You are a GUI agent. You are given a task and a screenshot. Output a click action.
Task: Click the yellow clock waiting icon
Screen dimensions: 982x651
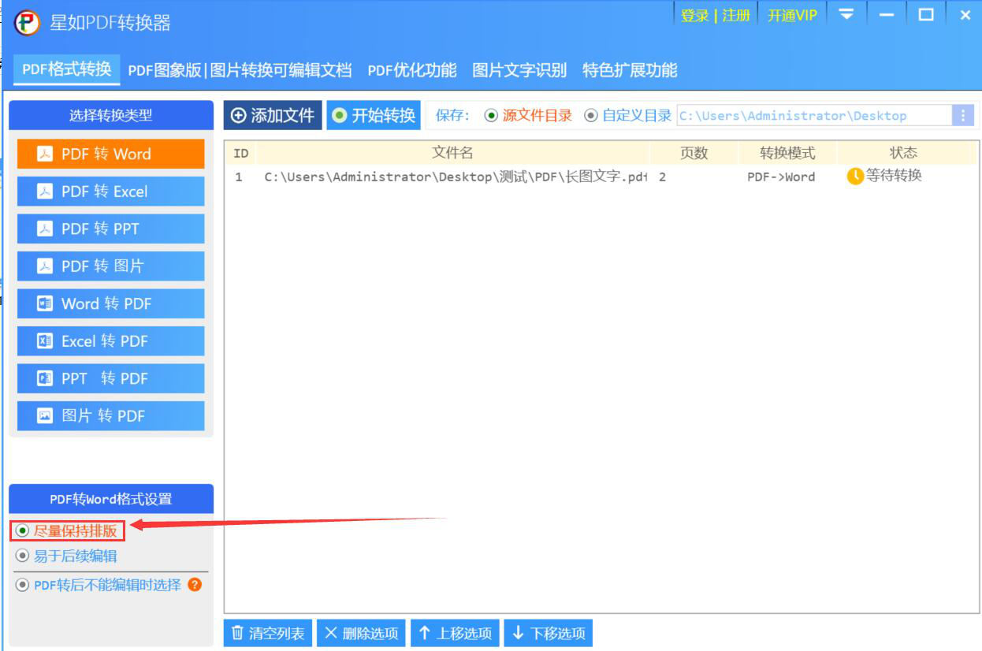[855, 177]
